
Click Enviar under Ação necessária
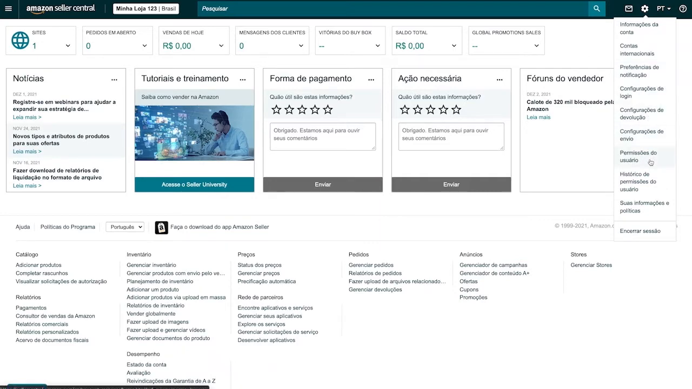451,184
